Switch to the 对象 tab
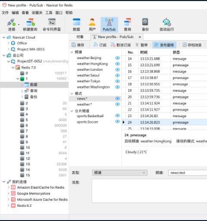Image resolution: width=207 pixels, height=221 pixels. click(x=80, y=37)
